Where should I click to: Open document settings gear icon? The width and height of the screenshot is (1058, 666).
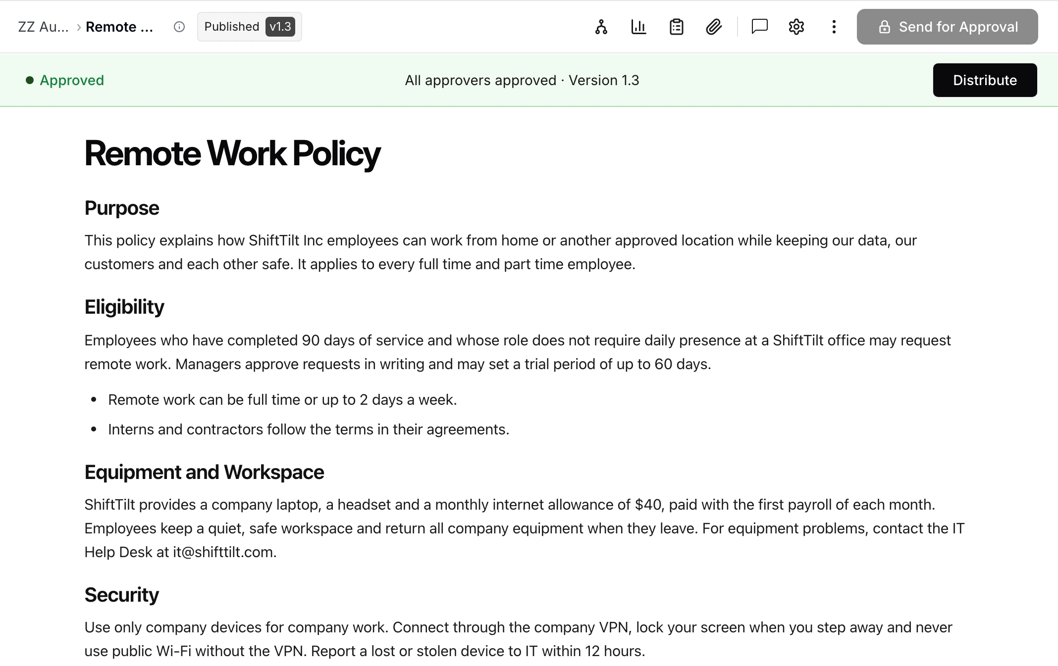tap(796, 27)
